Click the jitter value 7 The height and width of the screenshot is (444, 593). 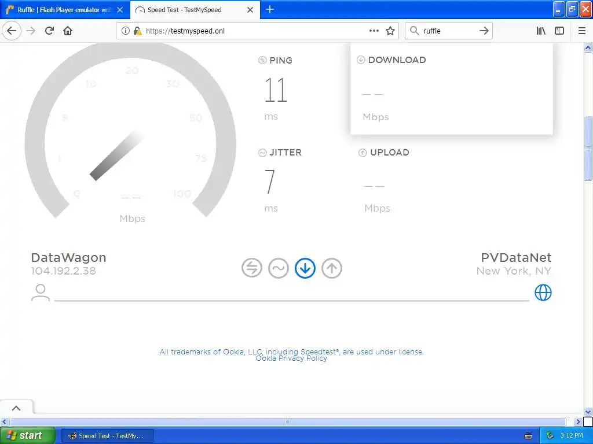click(270, 182)
